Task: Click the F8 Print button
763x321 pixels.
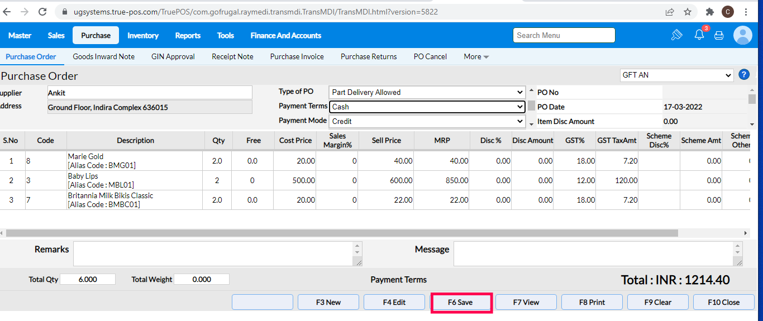Action: point(592,302)
